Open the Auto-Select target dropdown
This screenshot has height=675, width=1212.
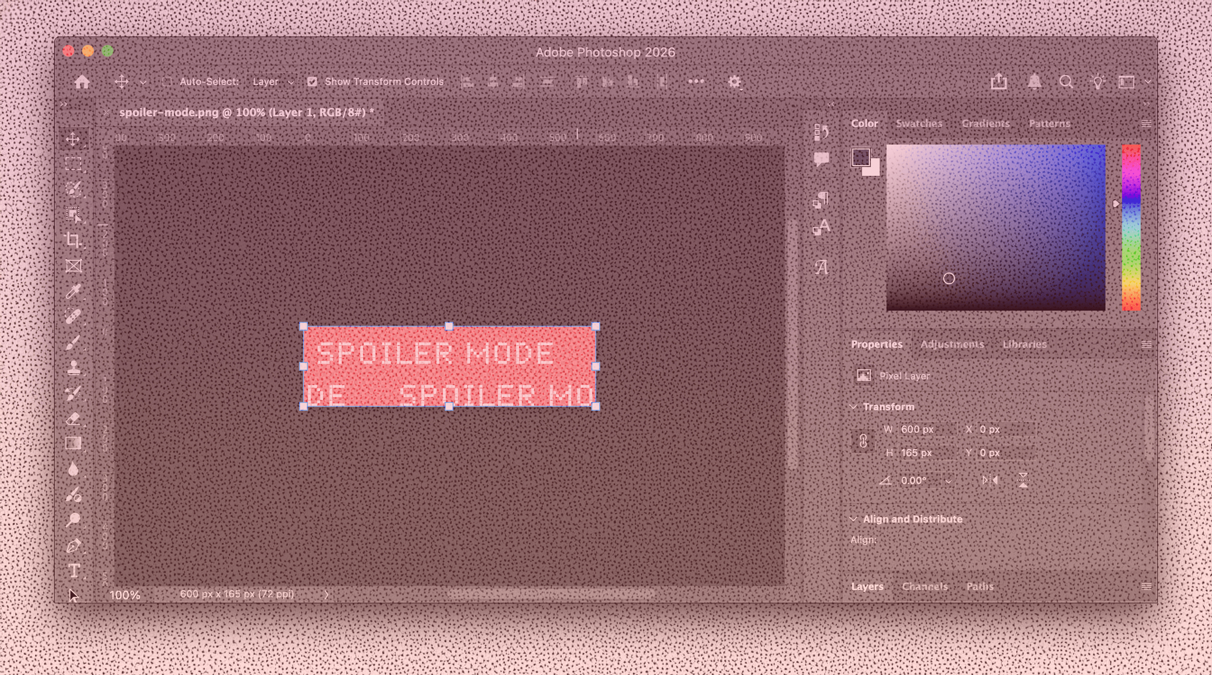click(272, 82)
